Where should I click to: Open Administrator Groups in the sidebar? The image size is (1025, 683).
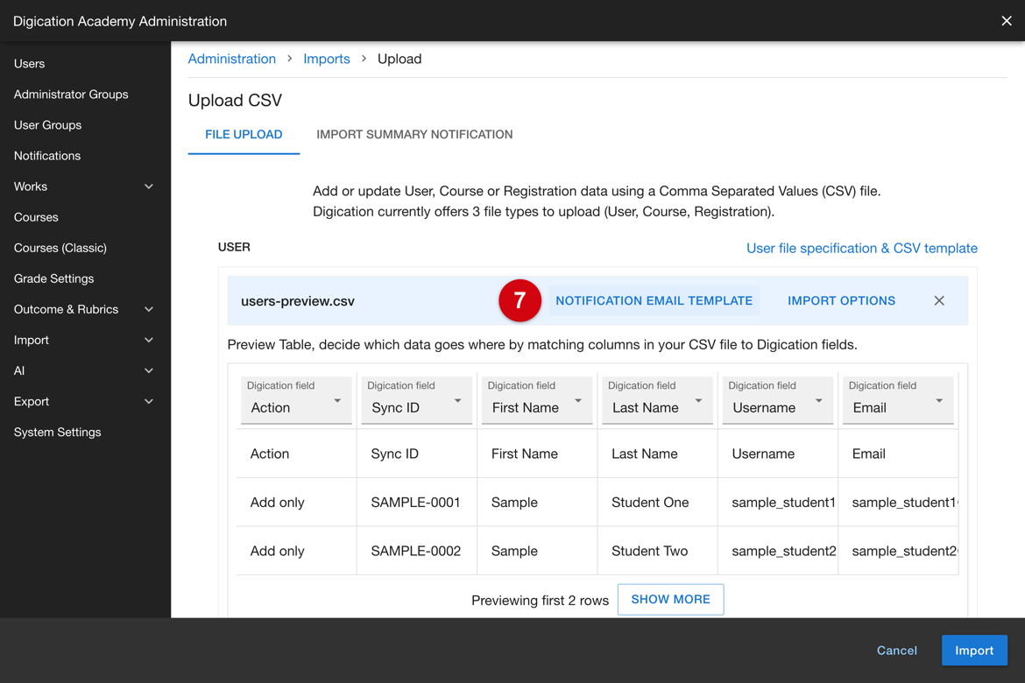coord(71,94)
